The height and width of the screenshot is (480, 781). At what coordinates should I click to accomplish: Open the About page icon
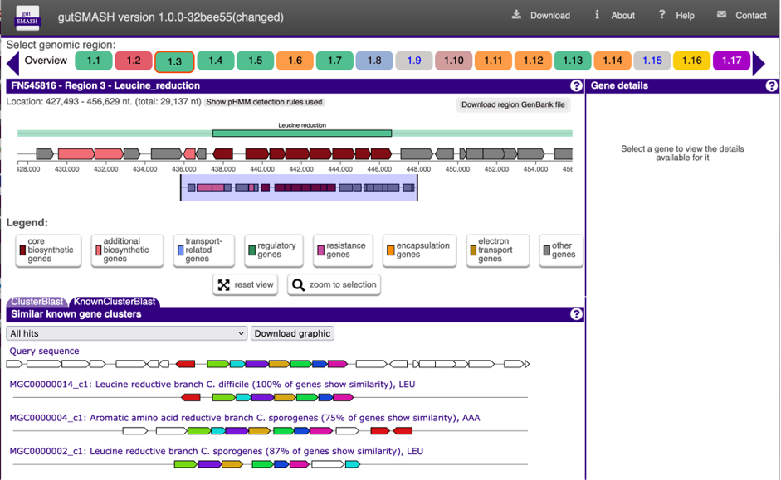tap(597, 15)
